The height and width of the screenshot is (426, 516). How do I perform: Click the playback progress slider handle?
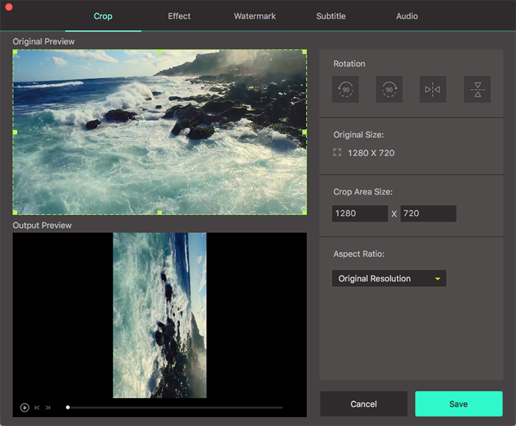(68, 407)
